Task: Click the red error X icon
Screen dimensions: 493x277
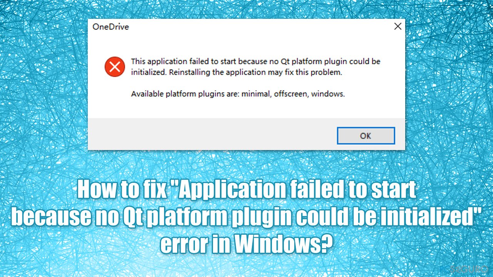Action: click(114, 67)
